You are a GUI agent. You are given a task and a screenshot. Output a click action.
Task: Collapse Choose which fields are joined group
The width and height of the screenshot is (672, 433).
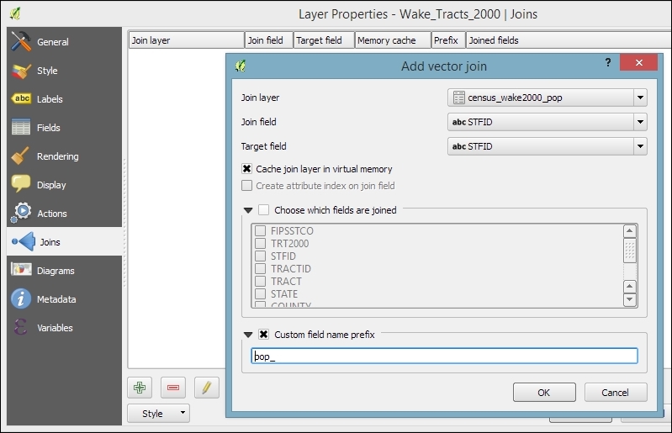point(248,210)
